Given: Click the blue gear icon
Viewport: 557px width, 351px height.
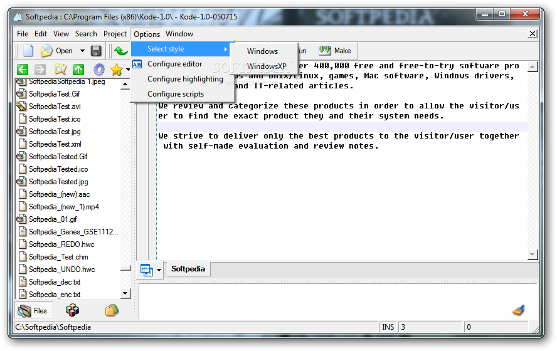Looking at the screenshot, I should [x=99, y=69].
